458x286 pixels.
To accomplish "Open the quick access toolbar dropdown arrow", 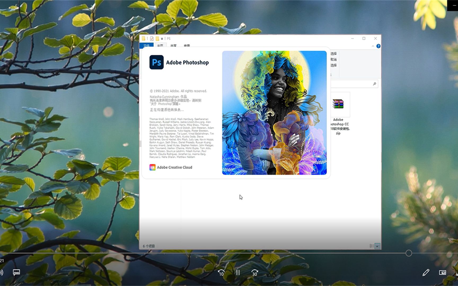I will [162, 39].
